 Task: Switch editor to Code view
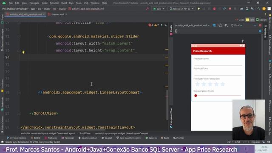(x=240, y=20)
